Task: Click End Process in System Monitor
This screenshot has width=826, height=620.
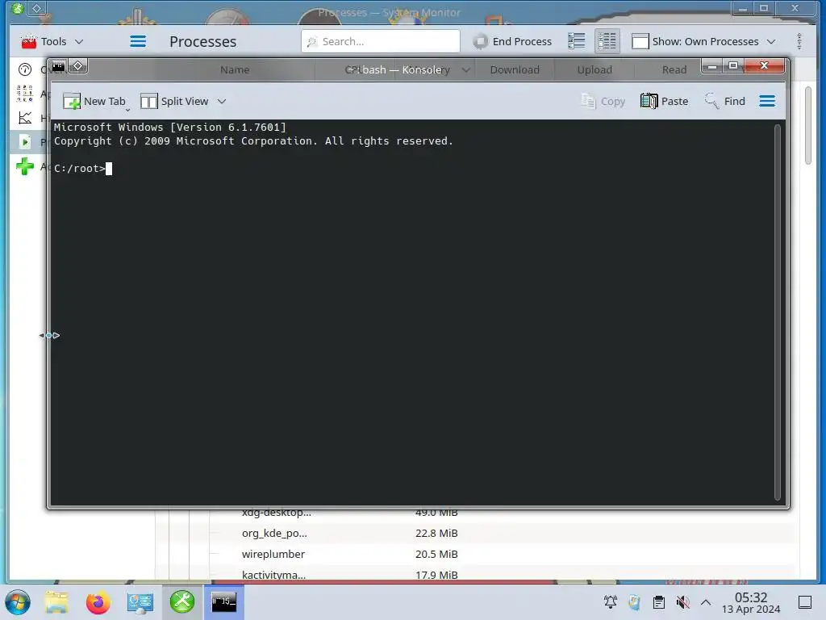Action: (512, 41)
